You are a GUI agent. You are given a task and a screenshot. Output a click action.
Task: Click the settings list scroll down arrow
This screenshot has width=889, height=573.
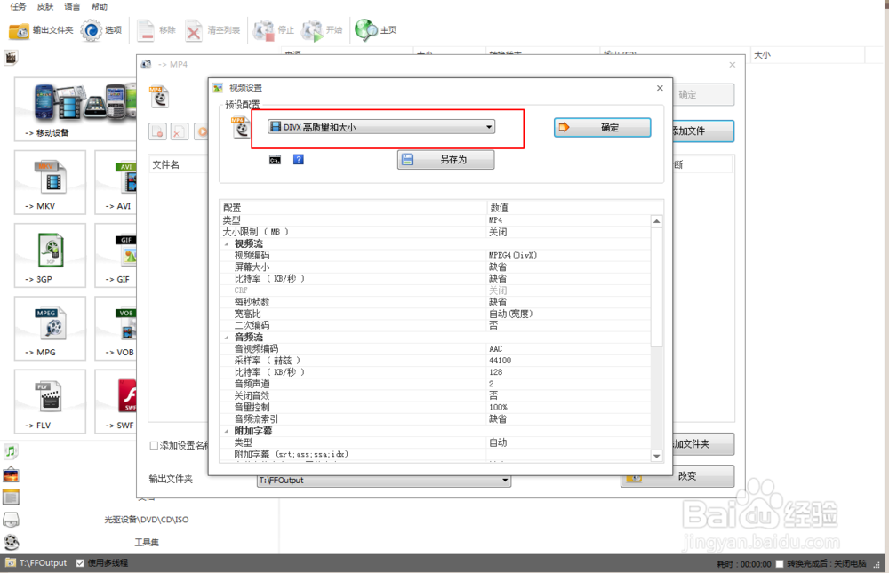657,456
